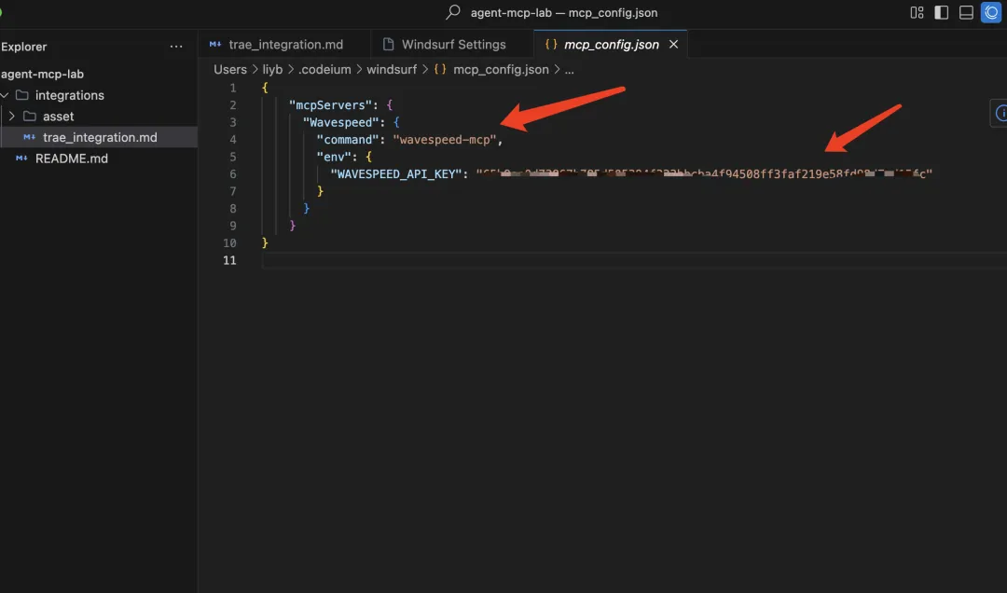Click the .codeium breadcrumb segment
Screen dimensions: 1007x593
click(x=324, y=69)
